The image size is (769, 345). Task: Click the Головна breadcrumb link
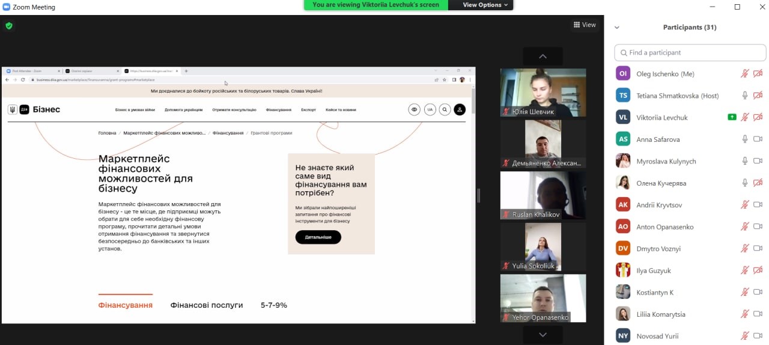point(107,133)
